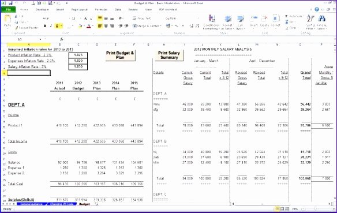Viewport: 337px width, 213px height.
Task: Open the General guidance sheet tab
Action: (x=31, y=204)
